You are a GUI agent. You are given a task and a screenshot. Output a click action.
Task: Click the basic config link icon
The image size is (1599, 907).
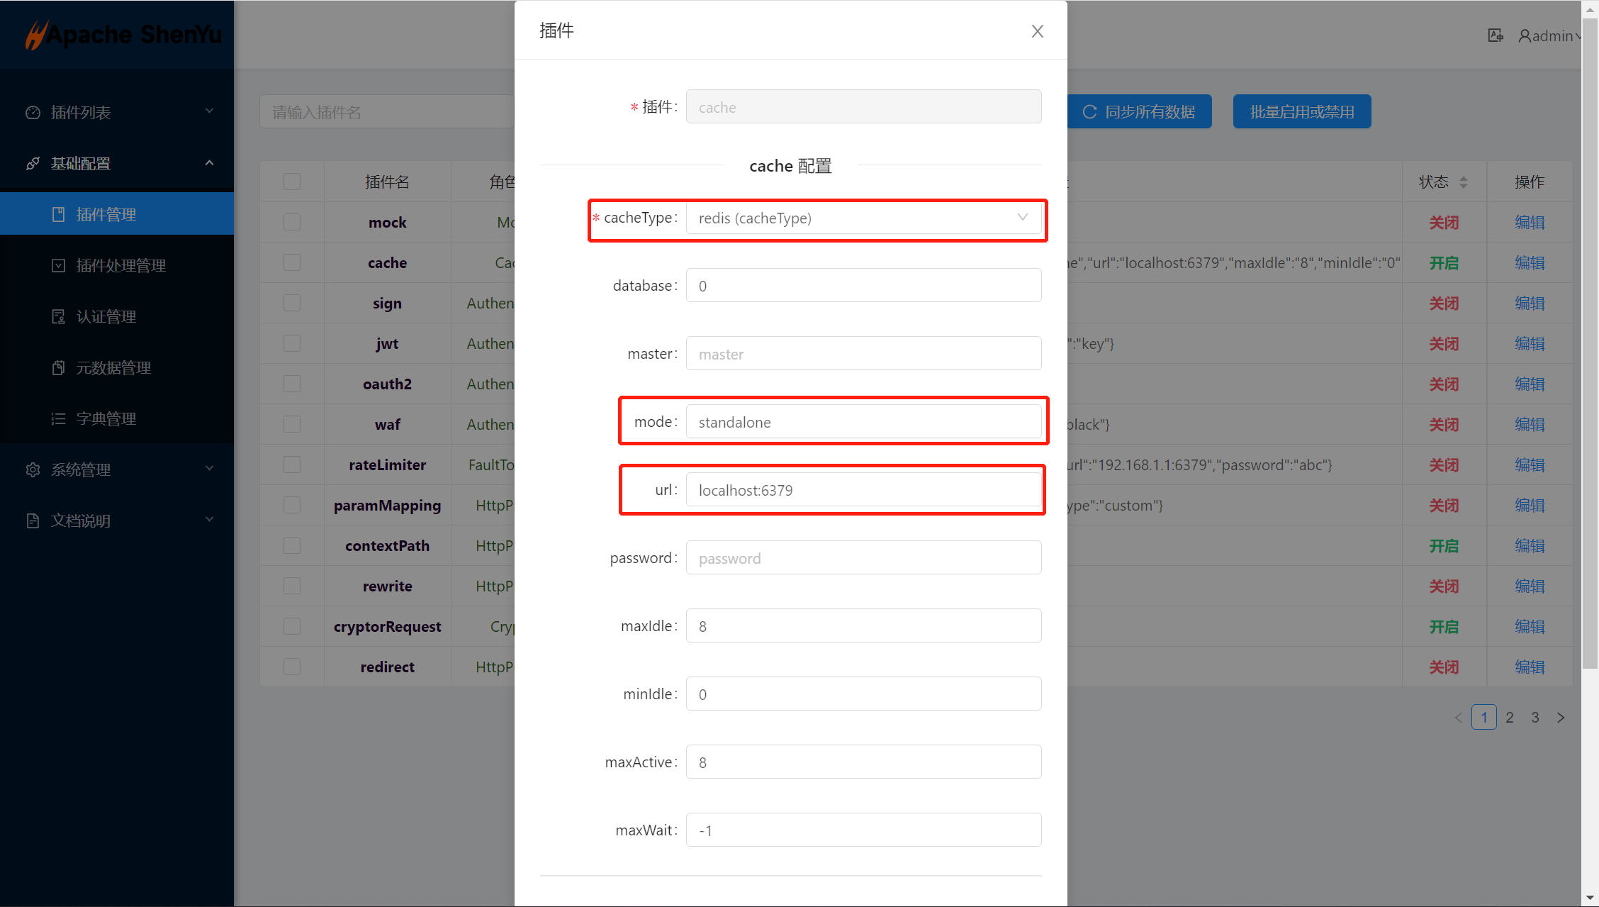(x=33, y=164)
